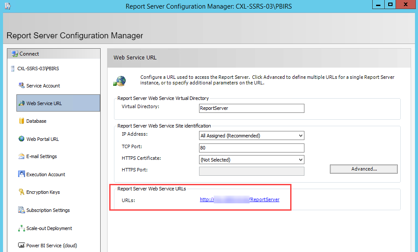Open the ReportServer web service URL link
Screen dimensions: 418x252
tap(239, 199)
